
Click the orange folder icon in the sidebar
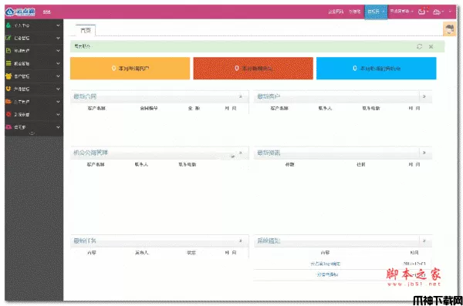(x=8, y=101)
